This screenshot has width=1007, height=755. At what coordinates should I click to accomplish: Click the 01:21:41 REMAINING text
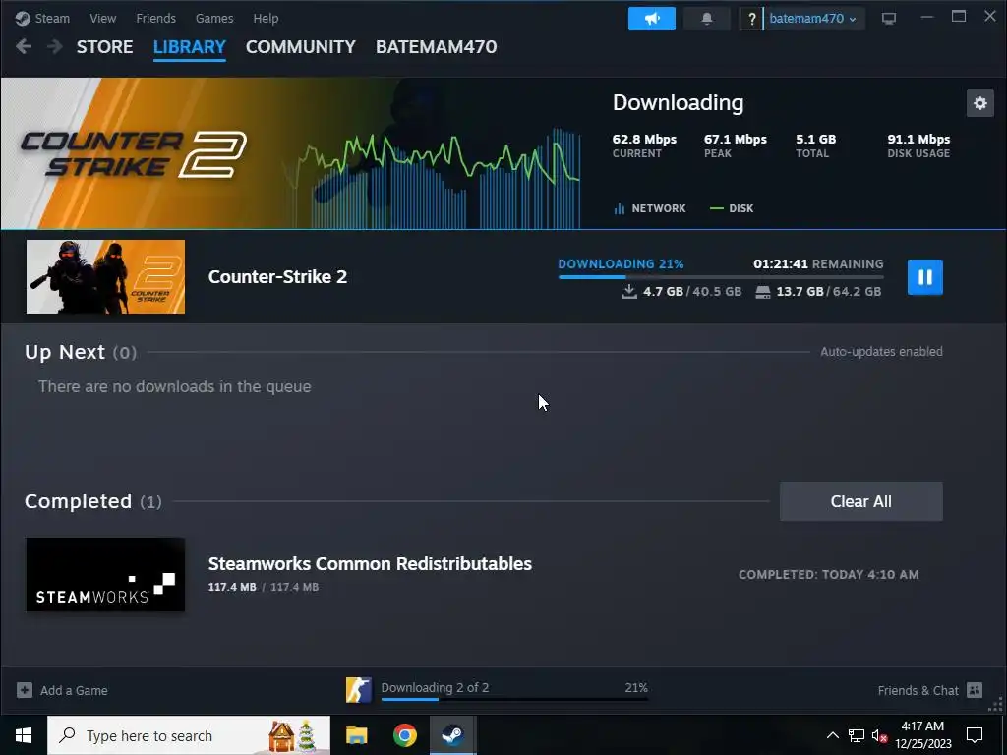[x=818, y=263]
